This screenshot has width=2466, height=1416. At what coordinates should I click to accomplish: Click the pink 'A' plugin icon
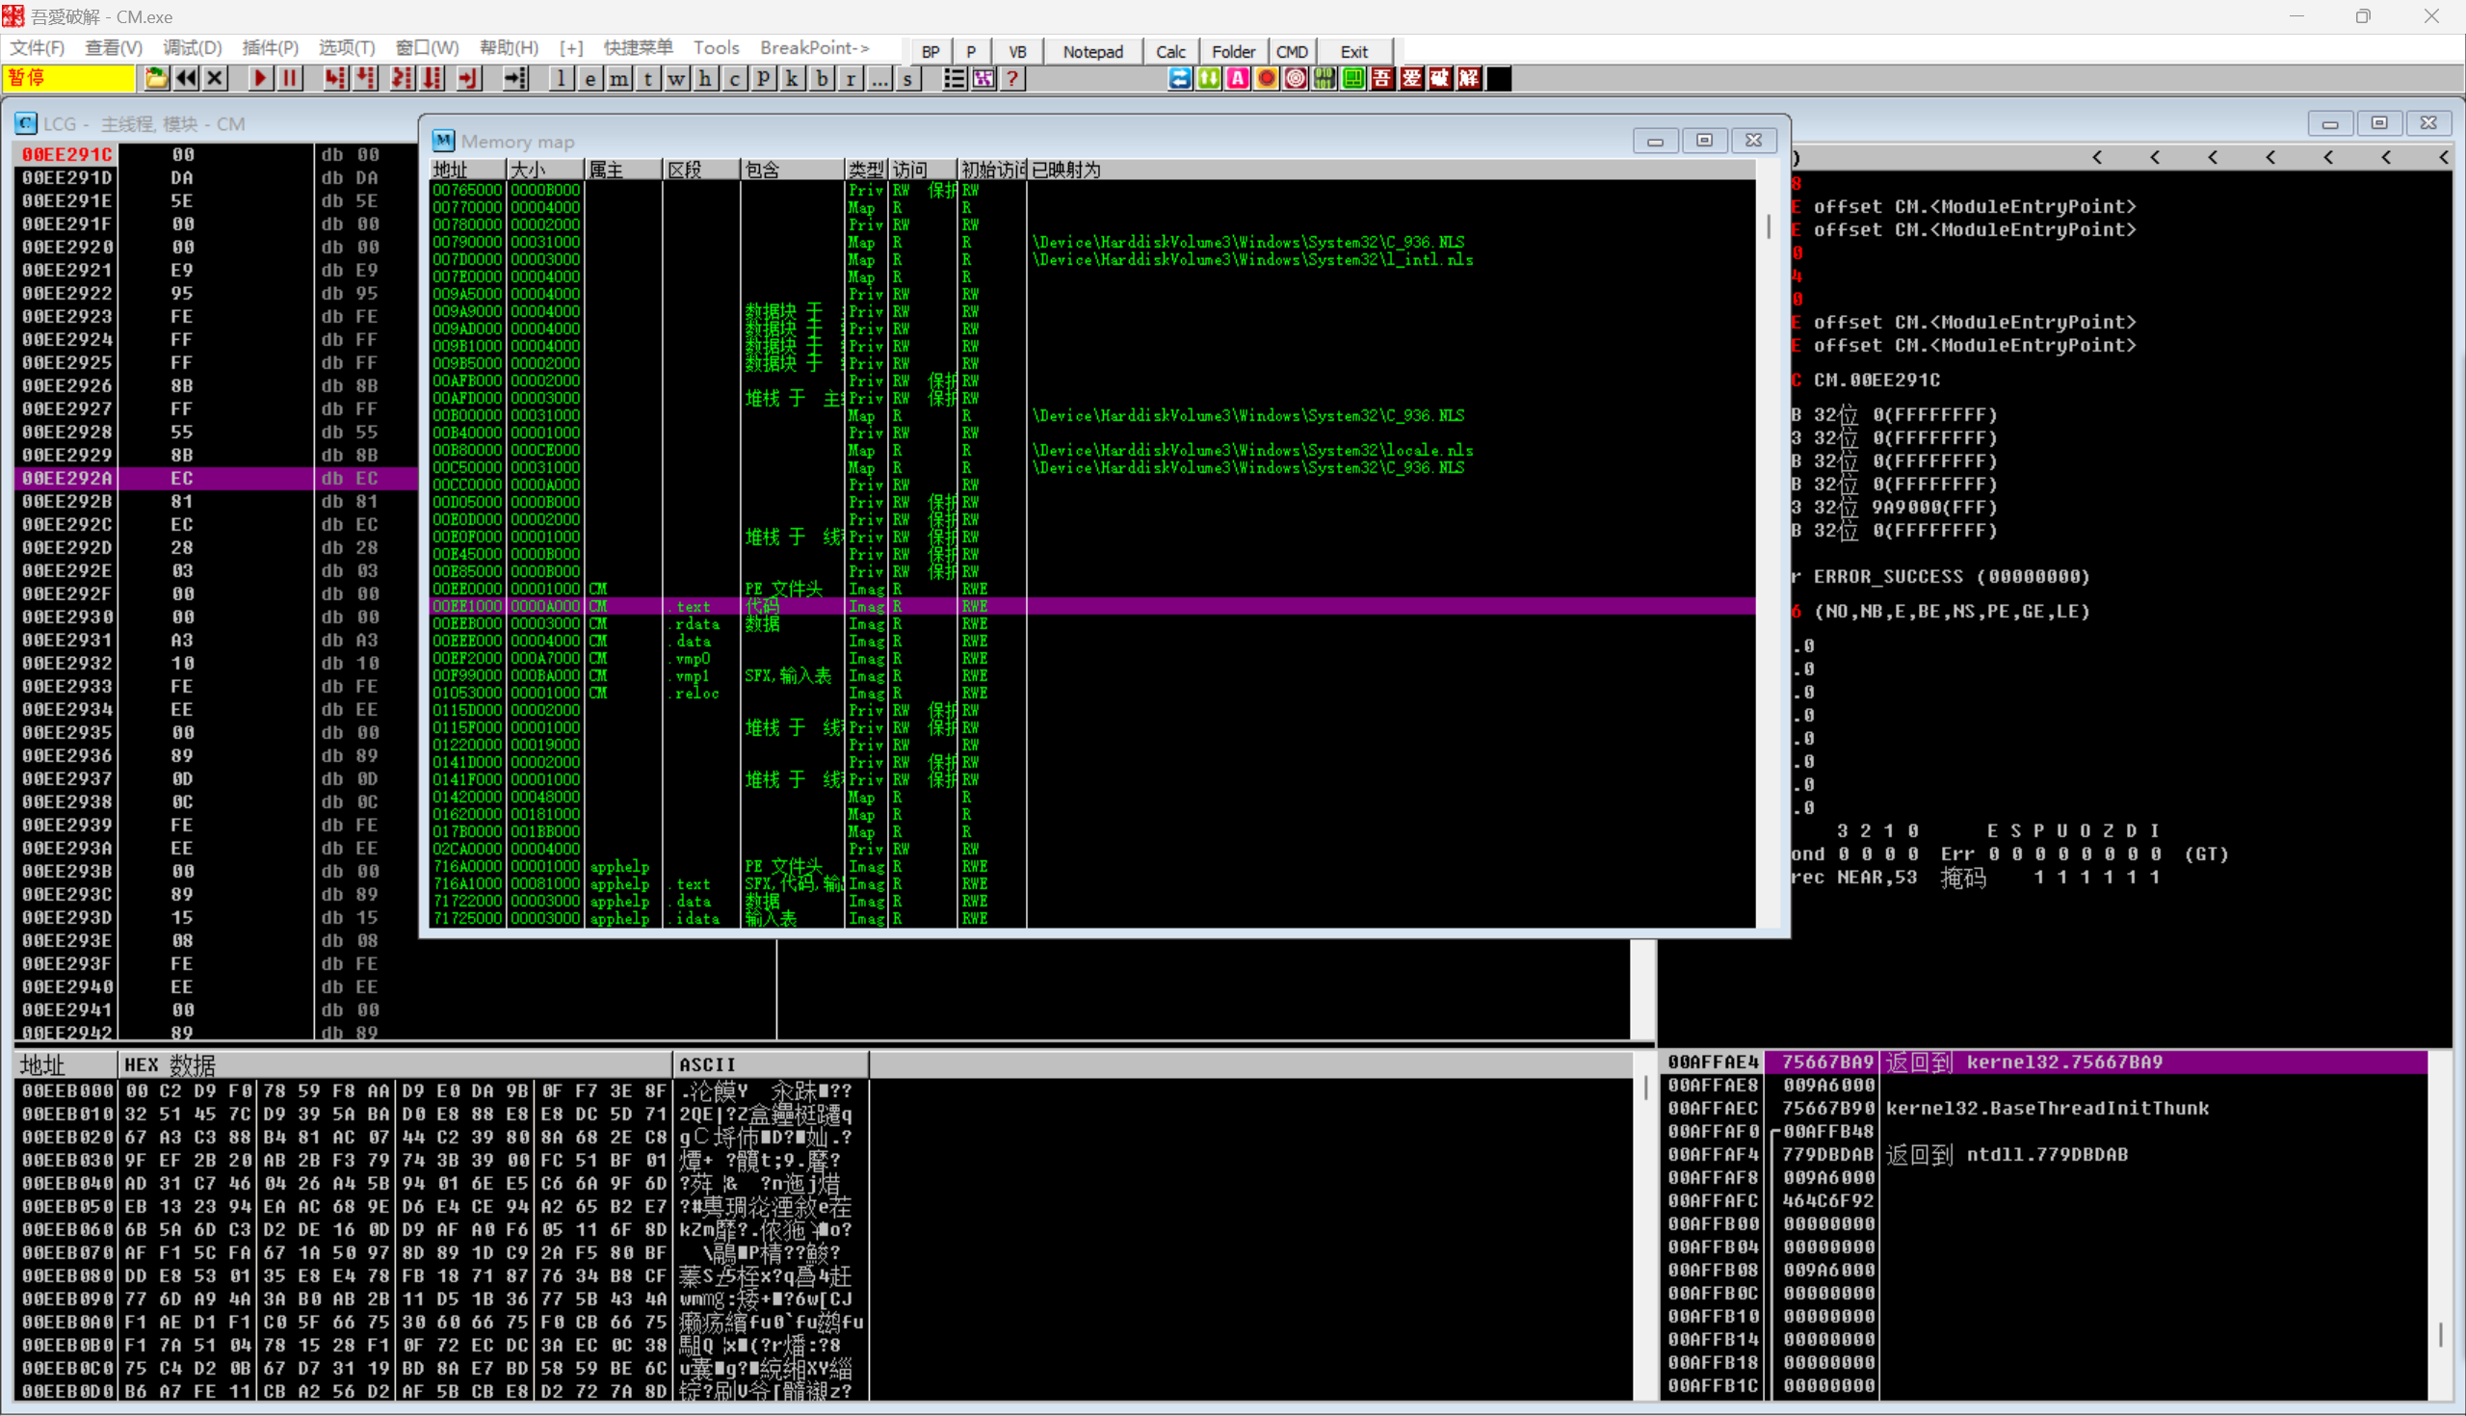(1237, 79)
